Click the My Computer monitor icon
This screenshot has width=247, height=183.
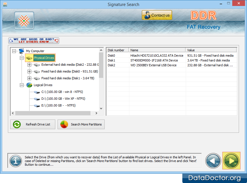click(22, 51)
